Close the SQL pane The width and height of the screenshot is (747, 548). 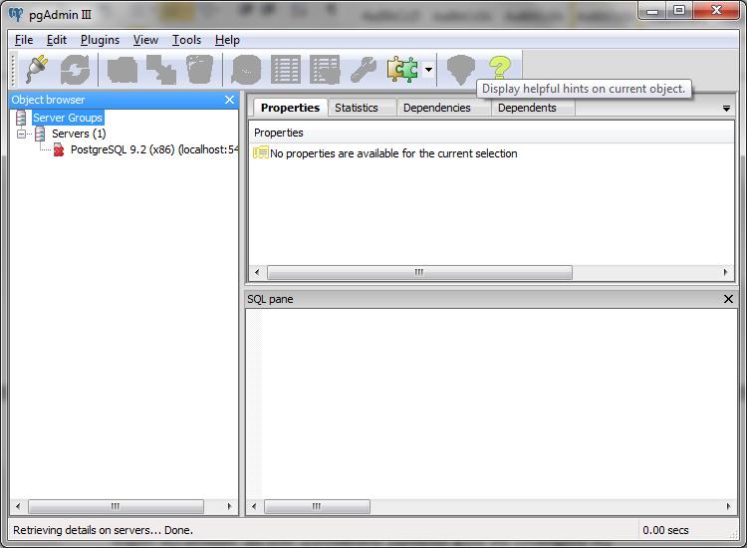pos(728,299)
